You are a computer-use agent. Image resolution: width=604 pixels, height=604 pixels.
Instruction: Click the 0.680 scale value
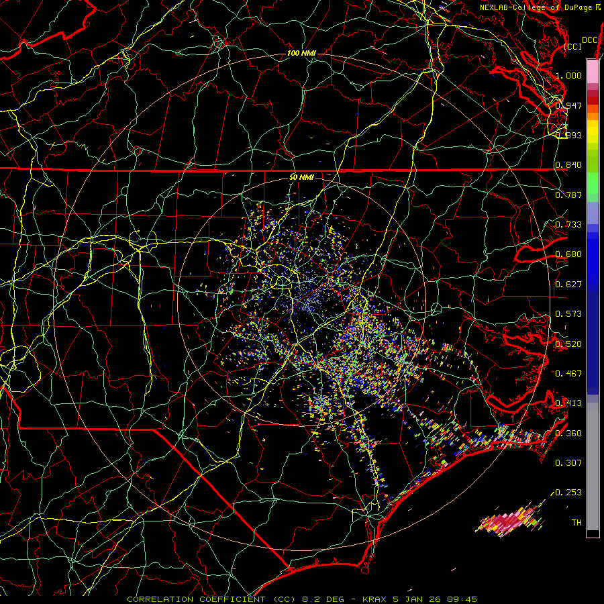[568, 254]
